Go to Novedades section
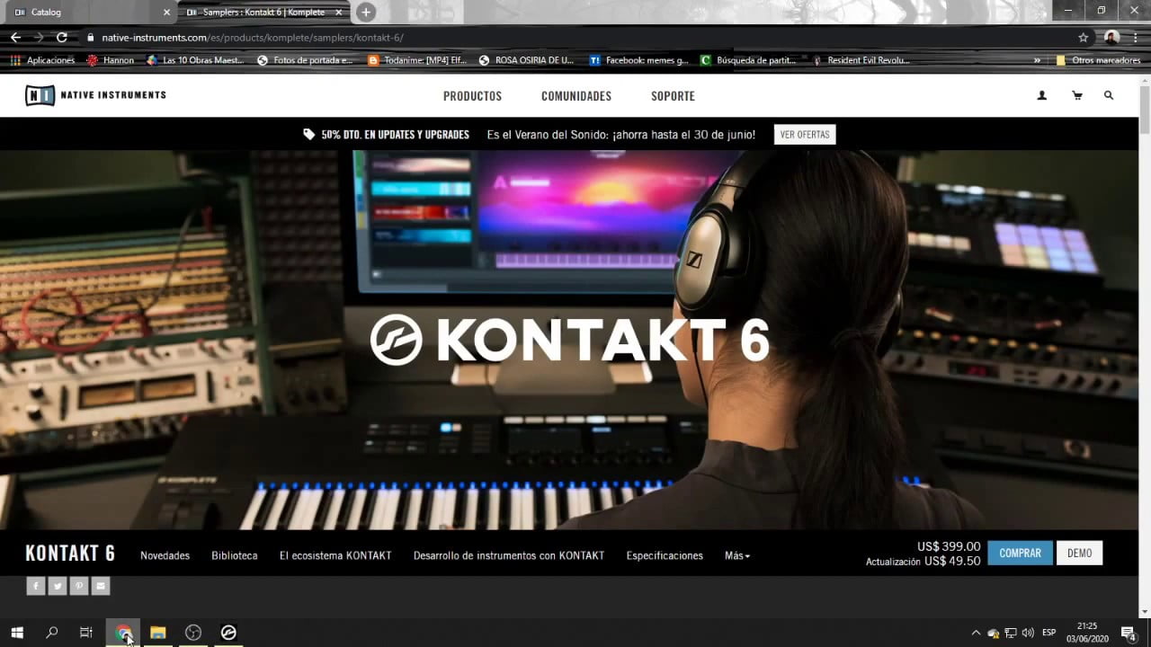The width and height of the screenshot is (1151, 647). (165, 555)
